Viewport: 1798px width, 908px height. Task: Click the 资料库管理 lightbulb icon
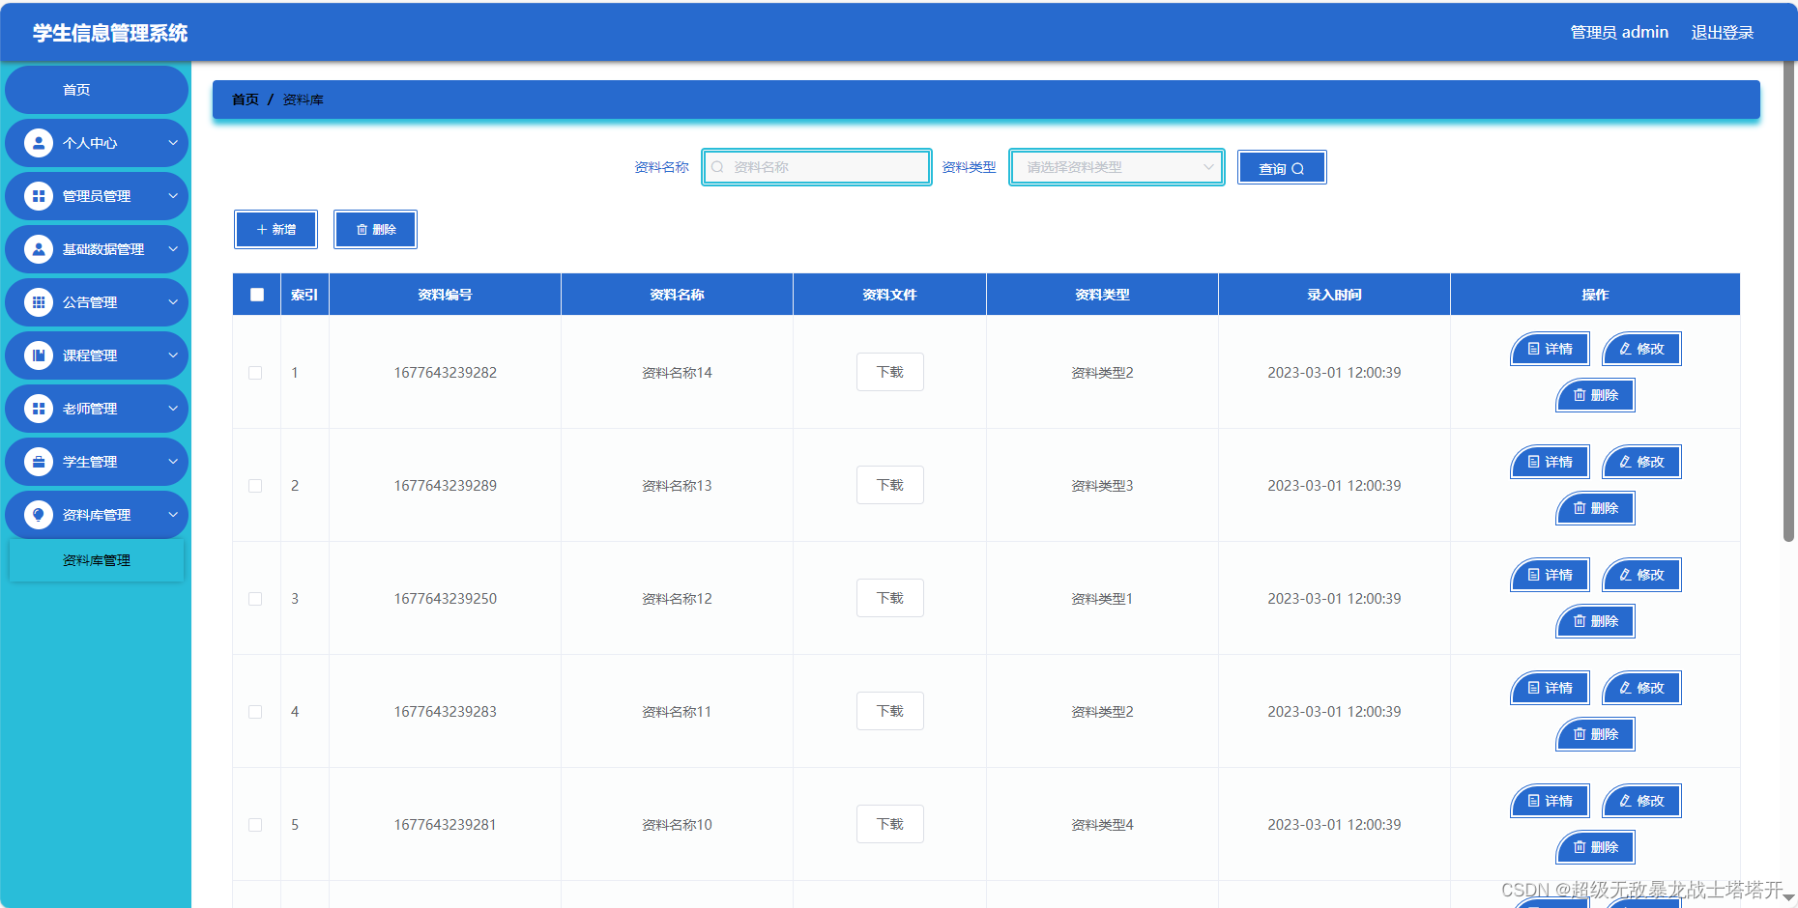[x=39, y=515]
